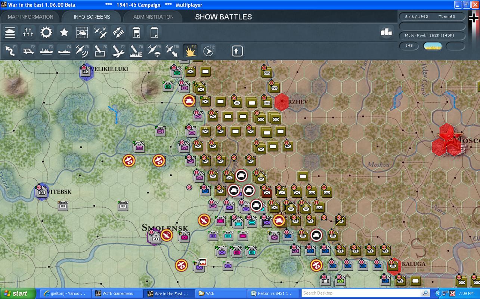Open the blank document report icon
Image resolution: width=480 pixels, height=299 pixels.
pyautogui.click(x=154, y=32)
